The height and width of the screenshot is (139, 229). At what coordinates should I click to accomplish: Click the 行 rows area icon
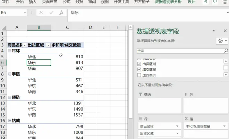click(141, 119)
